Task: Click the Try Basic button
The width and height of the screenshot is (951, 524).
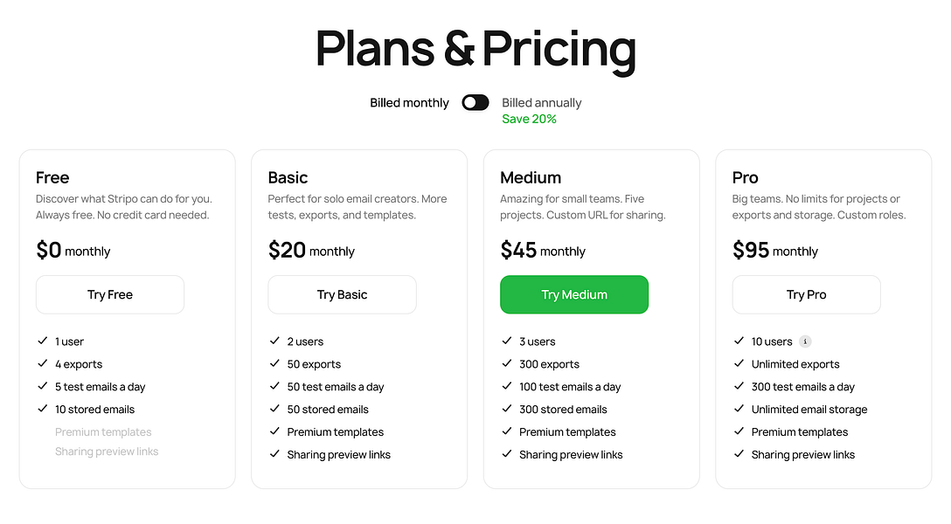Action: click(342, 295)
